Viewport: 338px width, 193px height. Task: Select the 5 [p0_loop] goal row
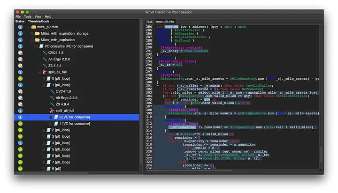[x=61, y=149]
